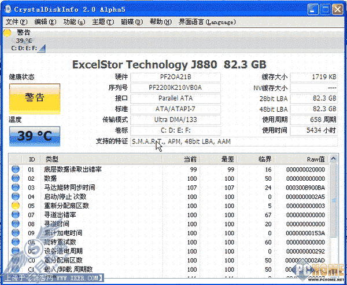Select row 寻道出错率
The width and height of the screenshot is (347, 285).
(x=169, y=215)
